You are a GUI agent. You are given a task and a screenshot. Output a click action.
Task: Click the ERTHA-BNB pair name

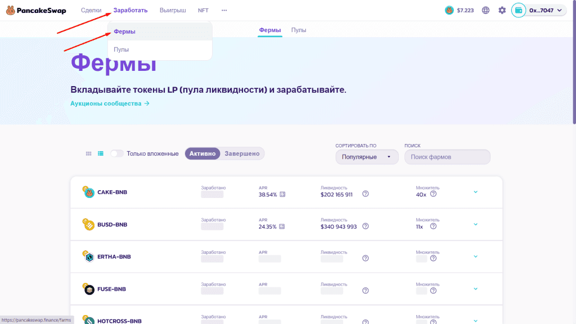(114, 256)
